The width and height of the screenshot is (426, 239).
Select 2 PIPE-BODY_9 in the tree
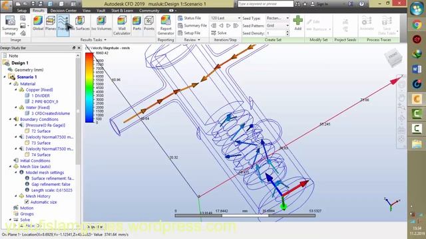[x=45, y=102]
